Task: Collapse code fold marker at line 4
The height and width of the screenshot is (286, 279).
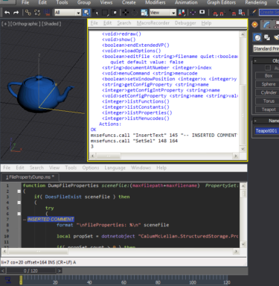Action: [19, 203]
